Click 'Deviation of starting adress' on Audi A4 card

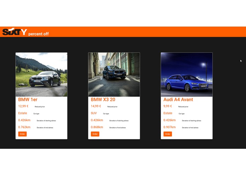click(x=191, y=121)
